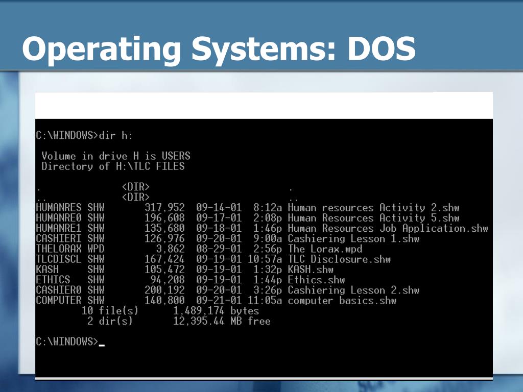Click the "1,489,174 bytes" total
Image resolution: width=523 pixels, height=392 pixels.
(x=216, y=311)
